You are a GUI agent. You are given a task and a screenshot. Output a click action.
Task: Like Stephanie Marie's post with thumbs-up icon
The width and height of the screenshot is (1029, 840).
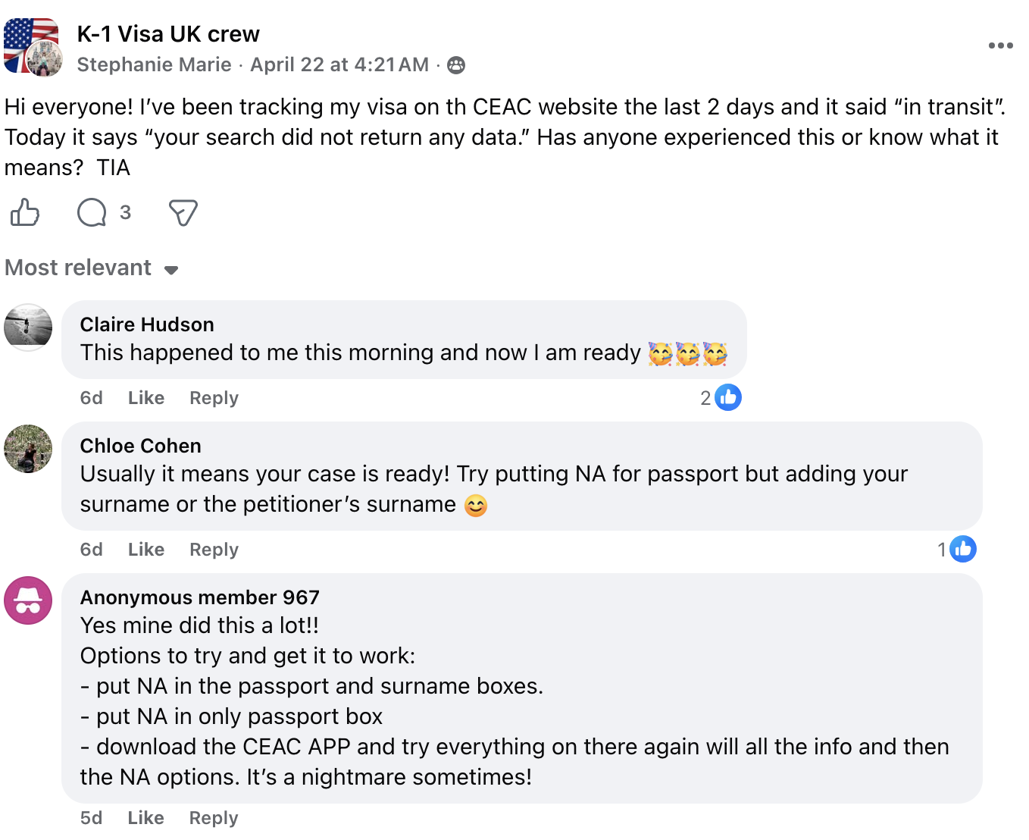point(25,213)
